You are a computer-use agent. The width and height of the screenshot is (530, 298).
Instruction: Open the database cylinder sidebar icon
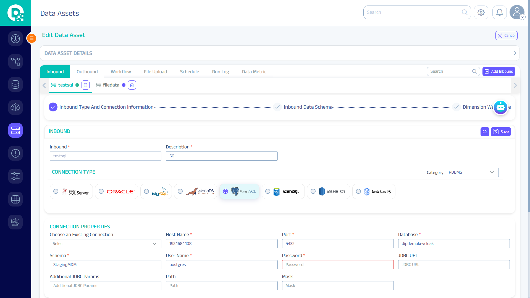pyautogui.click(x=15, y=84)
